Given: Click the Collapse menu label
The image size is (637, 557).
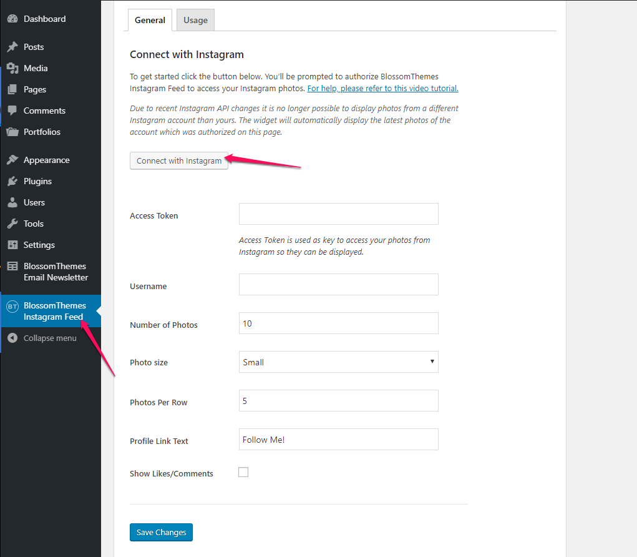Looking at the screenshot, I should (x=50, y=338).
